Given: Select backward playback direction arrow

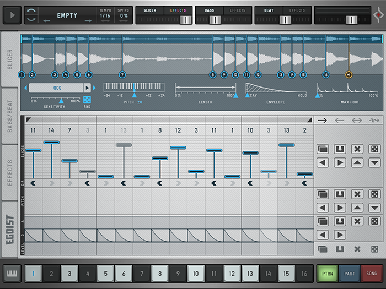Looking at the screenshot, I should [x=340, y=120].
